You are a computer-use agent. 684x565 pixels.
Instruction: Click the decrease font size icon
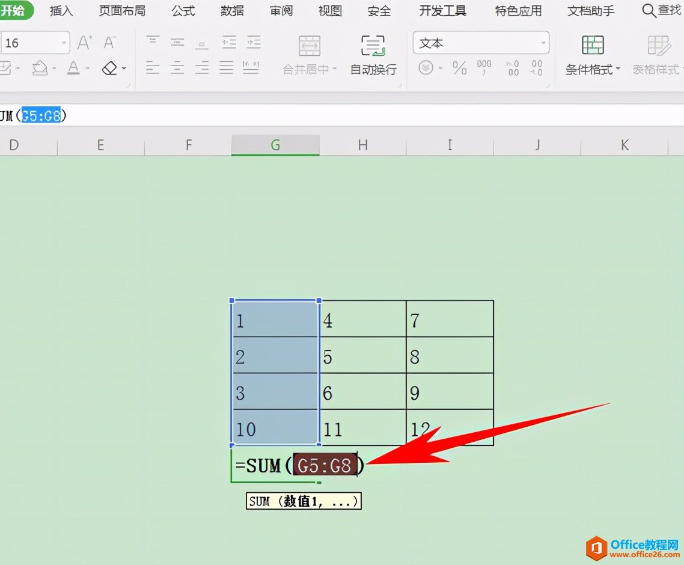click(x=109, y=43)
